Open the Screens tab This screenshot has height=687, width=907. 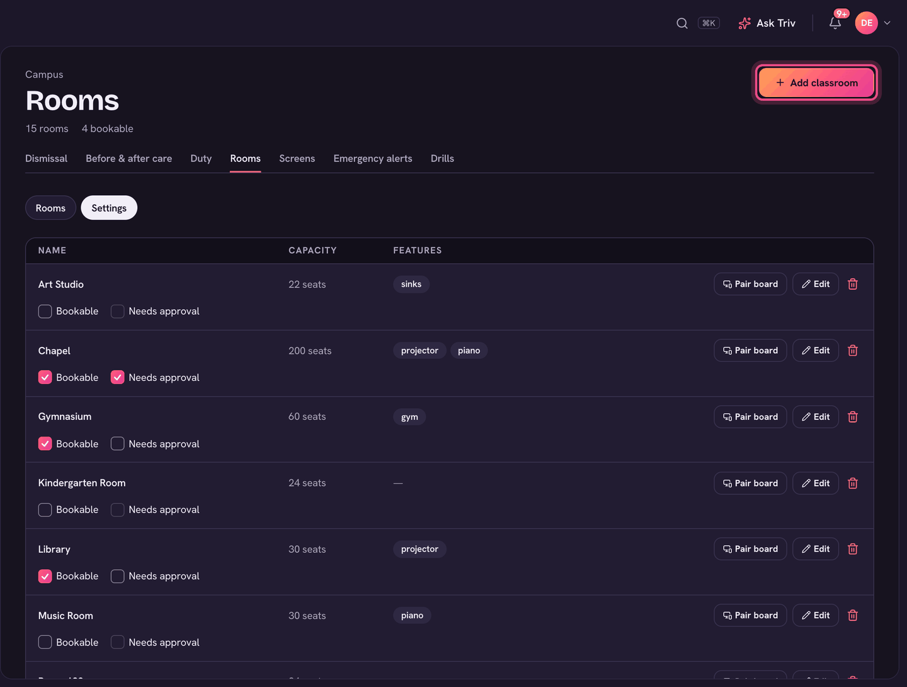pos(297,159)
